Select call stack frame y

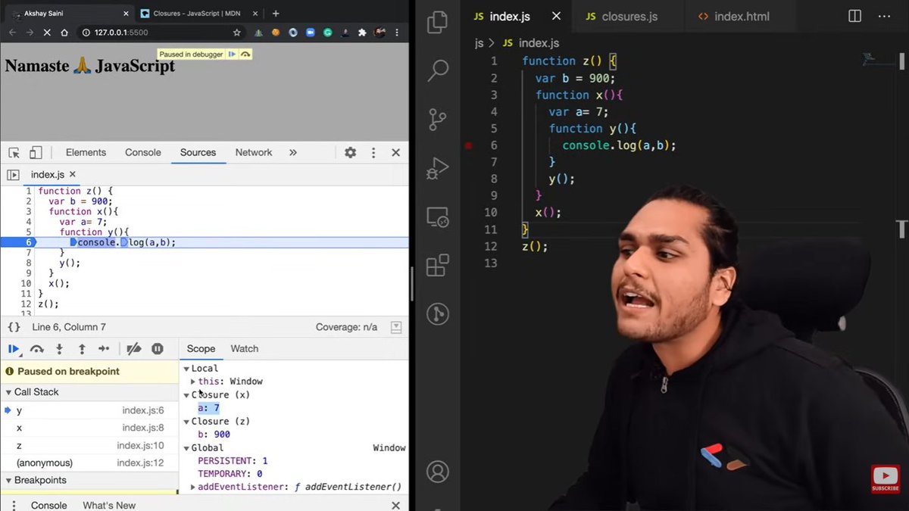[x=89, y=410]
